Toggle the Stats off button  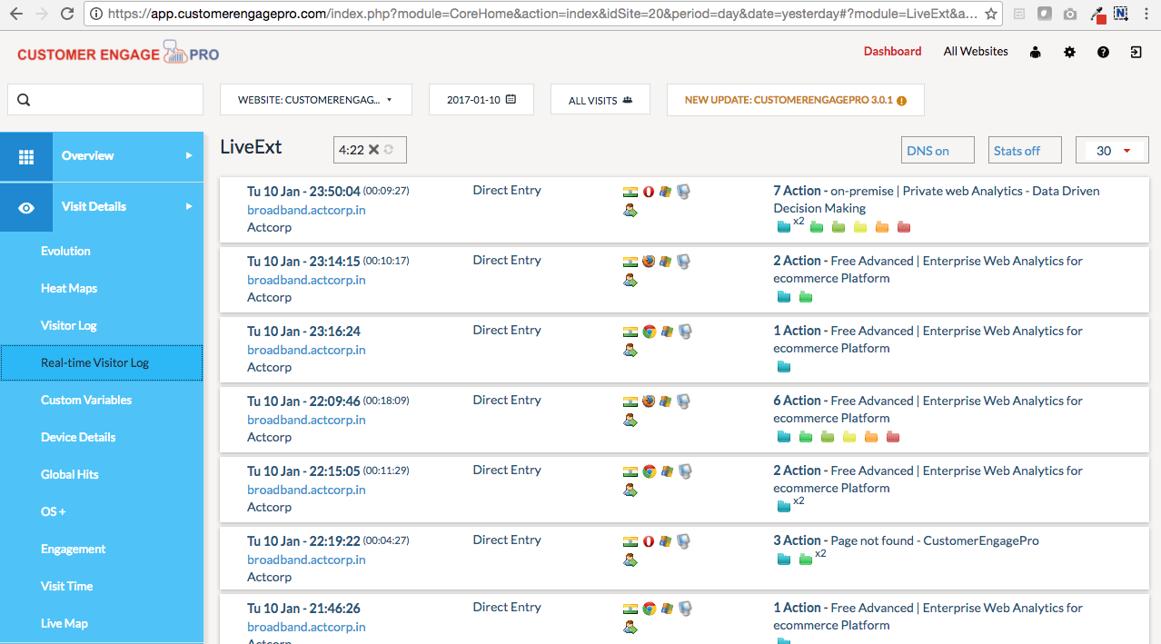[1025, 151]
